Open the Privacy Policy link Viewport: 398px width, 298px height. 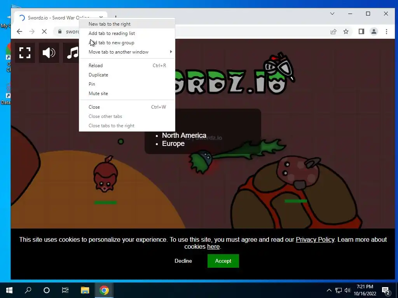point(315,239)
